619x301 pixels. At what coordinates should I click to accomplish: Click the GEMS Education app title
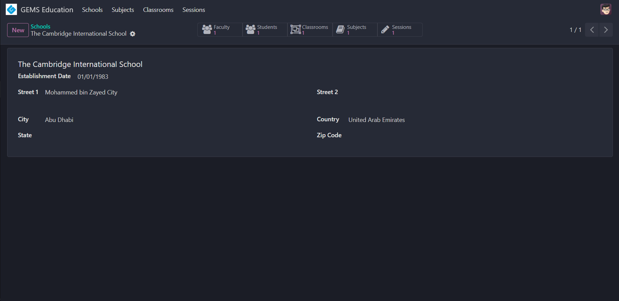click(47, 10)
